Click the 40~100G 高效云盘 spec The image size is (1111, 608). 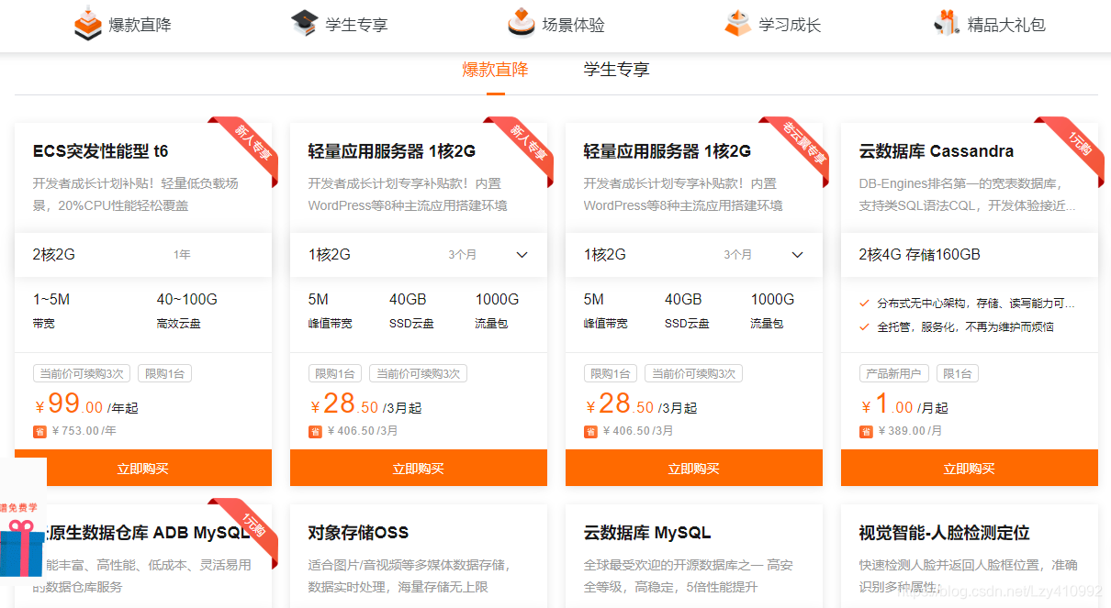[187, 311]
